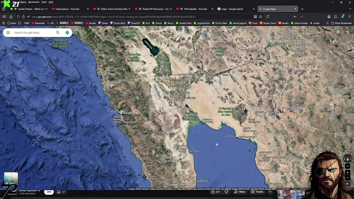Zoom out on the map
This screenshot has width=354, height=199.
(x=348, y=178)
